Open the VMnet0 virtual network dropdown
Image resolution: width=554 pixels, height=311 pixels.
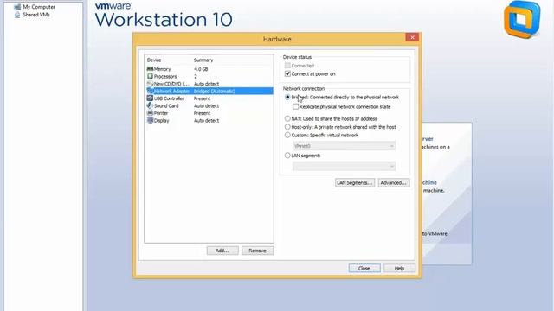[344, 146]
